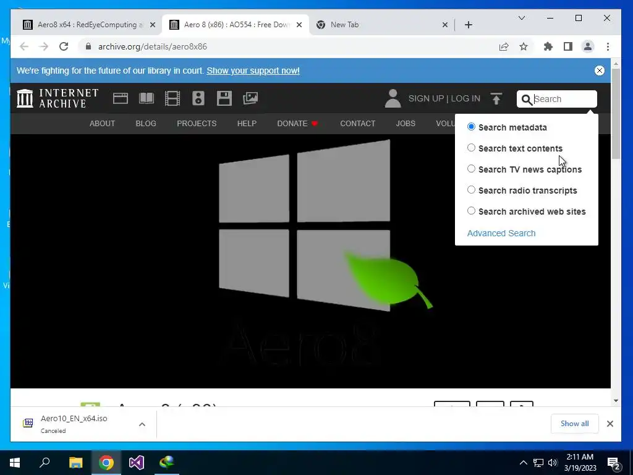Image resolution: width=633 pixels, height=475 pixels.
Task: Open the Web archive icon in Internet Archive nav
Action: pyautogui.click(x=121, y=98)
